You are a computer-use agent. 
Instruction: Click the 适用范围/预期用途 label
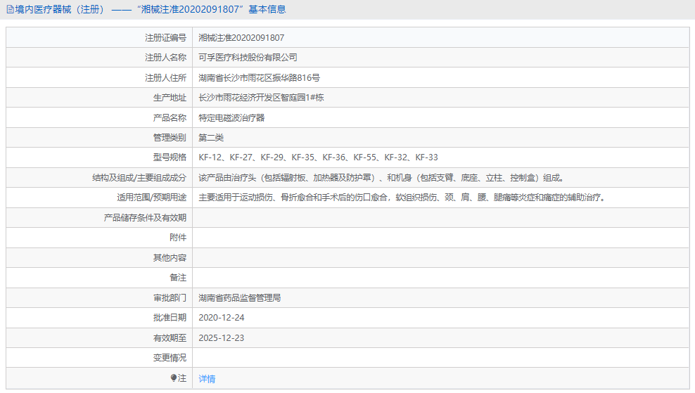[x=151, y=198]
